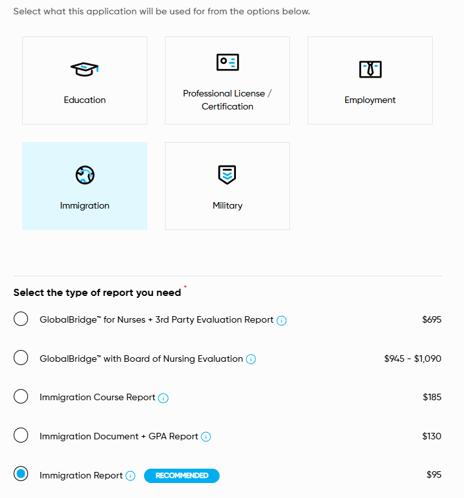
Task: Click the graduation cap Education icon
Action: click(85, 68)
